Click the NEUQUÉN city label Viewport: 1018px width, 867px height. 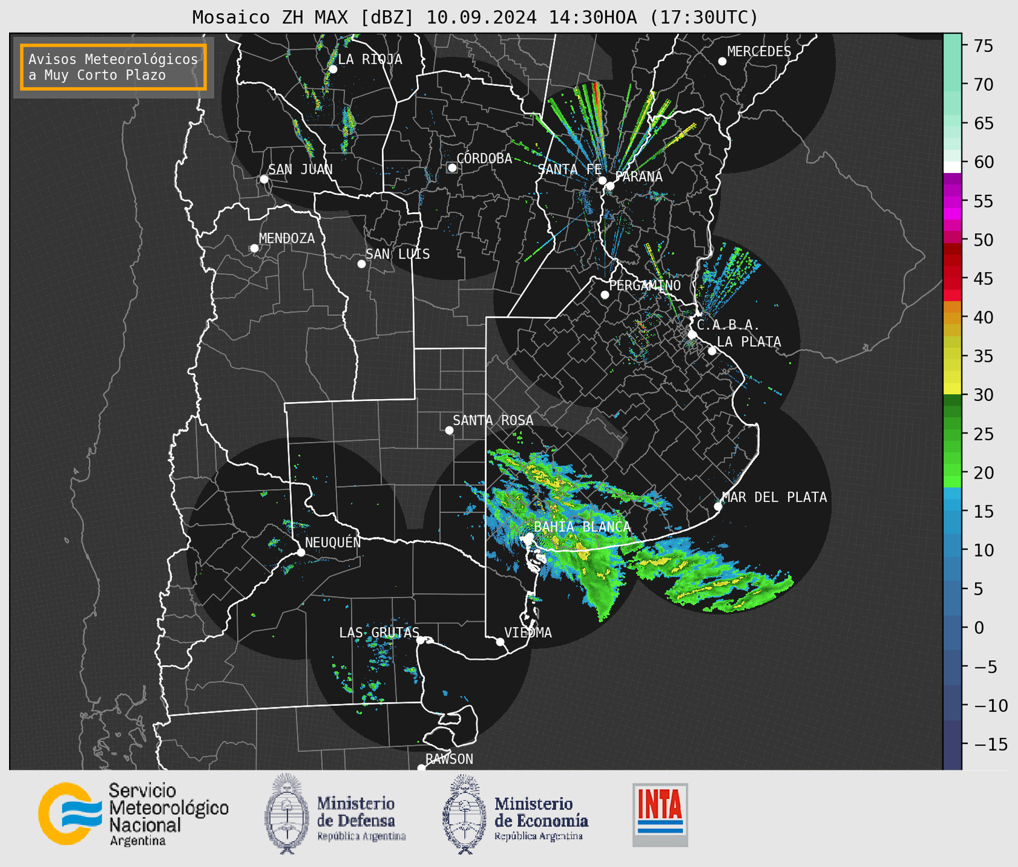tap(333, 542)
